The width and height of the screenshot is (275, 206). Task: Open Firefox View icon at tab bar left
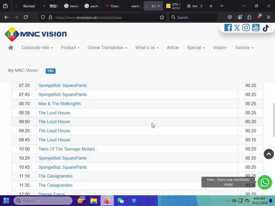(x=5, y=6)
